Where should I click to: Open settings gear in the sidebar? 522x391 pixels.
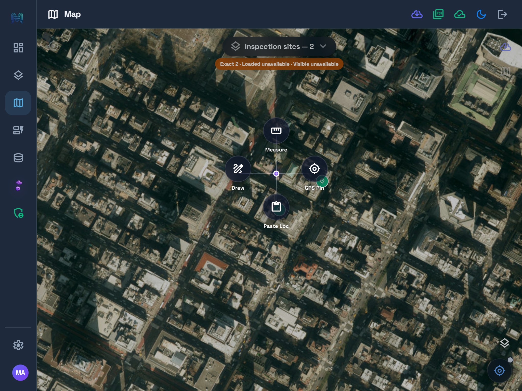click(18, 345)
